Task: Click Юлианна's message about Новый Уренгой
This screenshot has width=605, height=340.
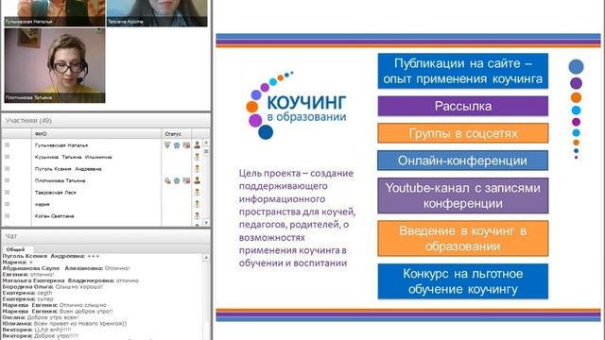Action: point(64,323)
